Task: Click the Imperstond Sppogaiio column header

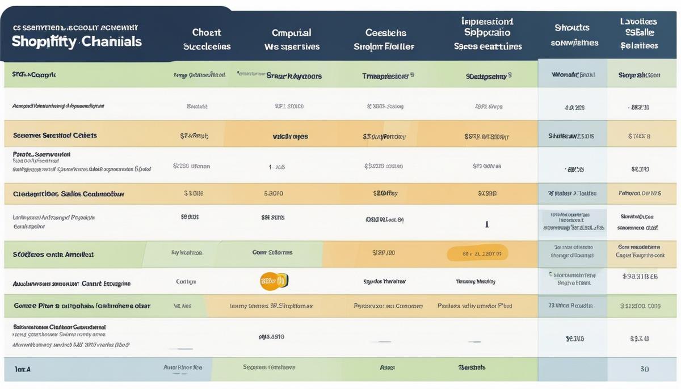Action: (487, 33)
